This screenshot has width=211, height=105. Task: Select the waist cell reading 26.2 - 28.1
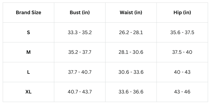coord(131,33)
